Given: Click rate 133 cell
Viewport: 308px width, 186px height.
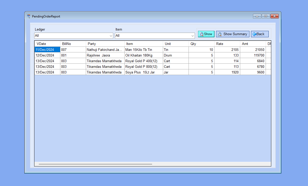Looking at the screenshot, I should click(x=227, y=55).
